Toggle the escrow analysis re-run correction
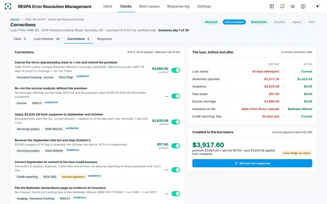The image size is (327, 204). point(176,96)
